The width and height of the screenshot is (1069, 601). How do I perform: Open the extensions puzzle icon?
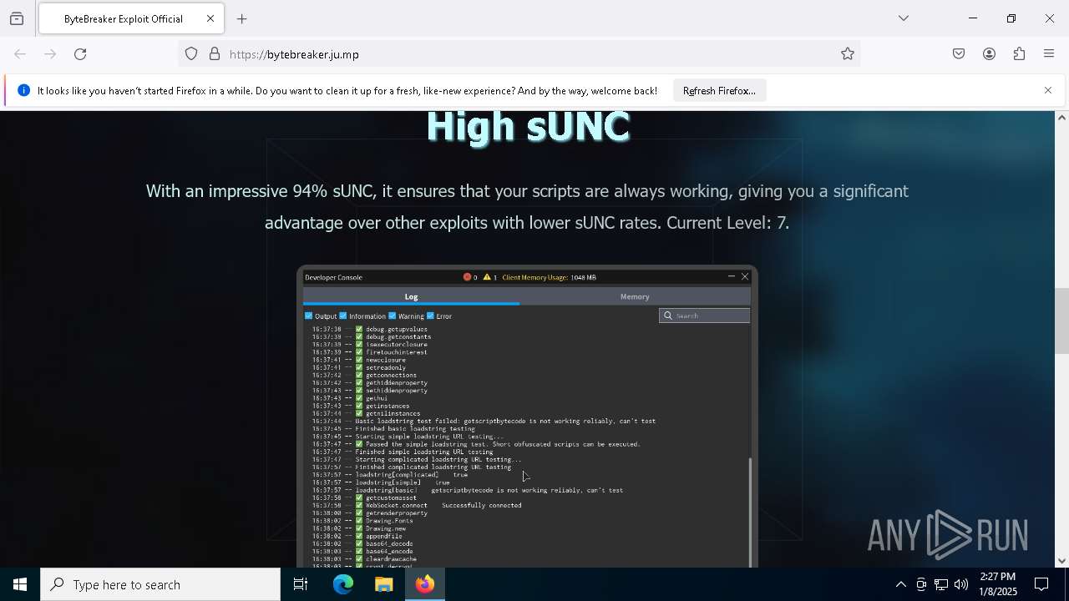click(x=1019, y=54)
